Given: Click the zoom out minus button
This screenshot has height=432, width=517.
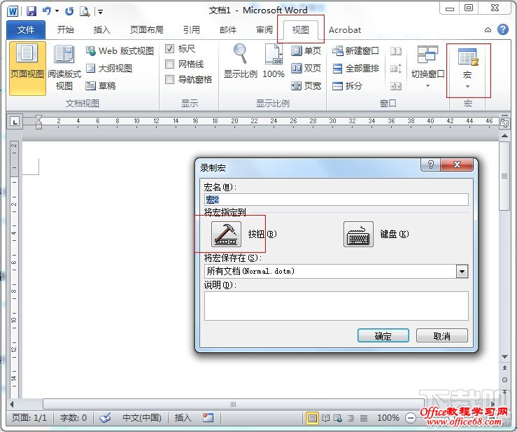Looking at the screenshot, I should (x=411, y=418).
